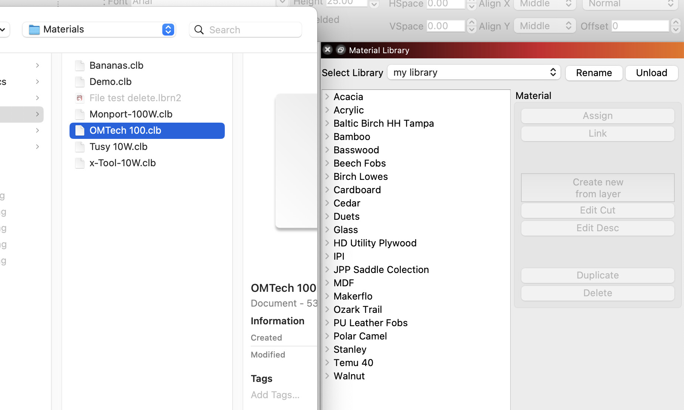Select Temu 40 material
Screen dimensions: 684x410
pos(353,363)
